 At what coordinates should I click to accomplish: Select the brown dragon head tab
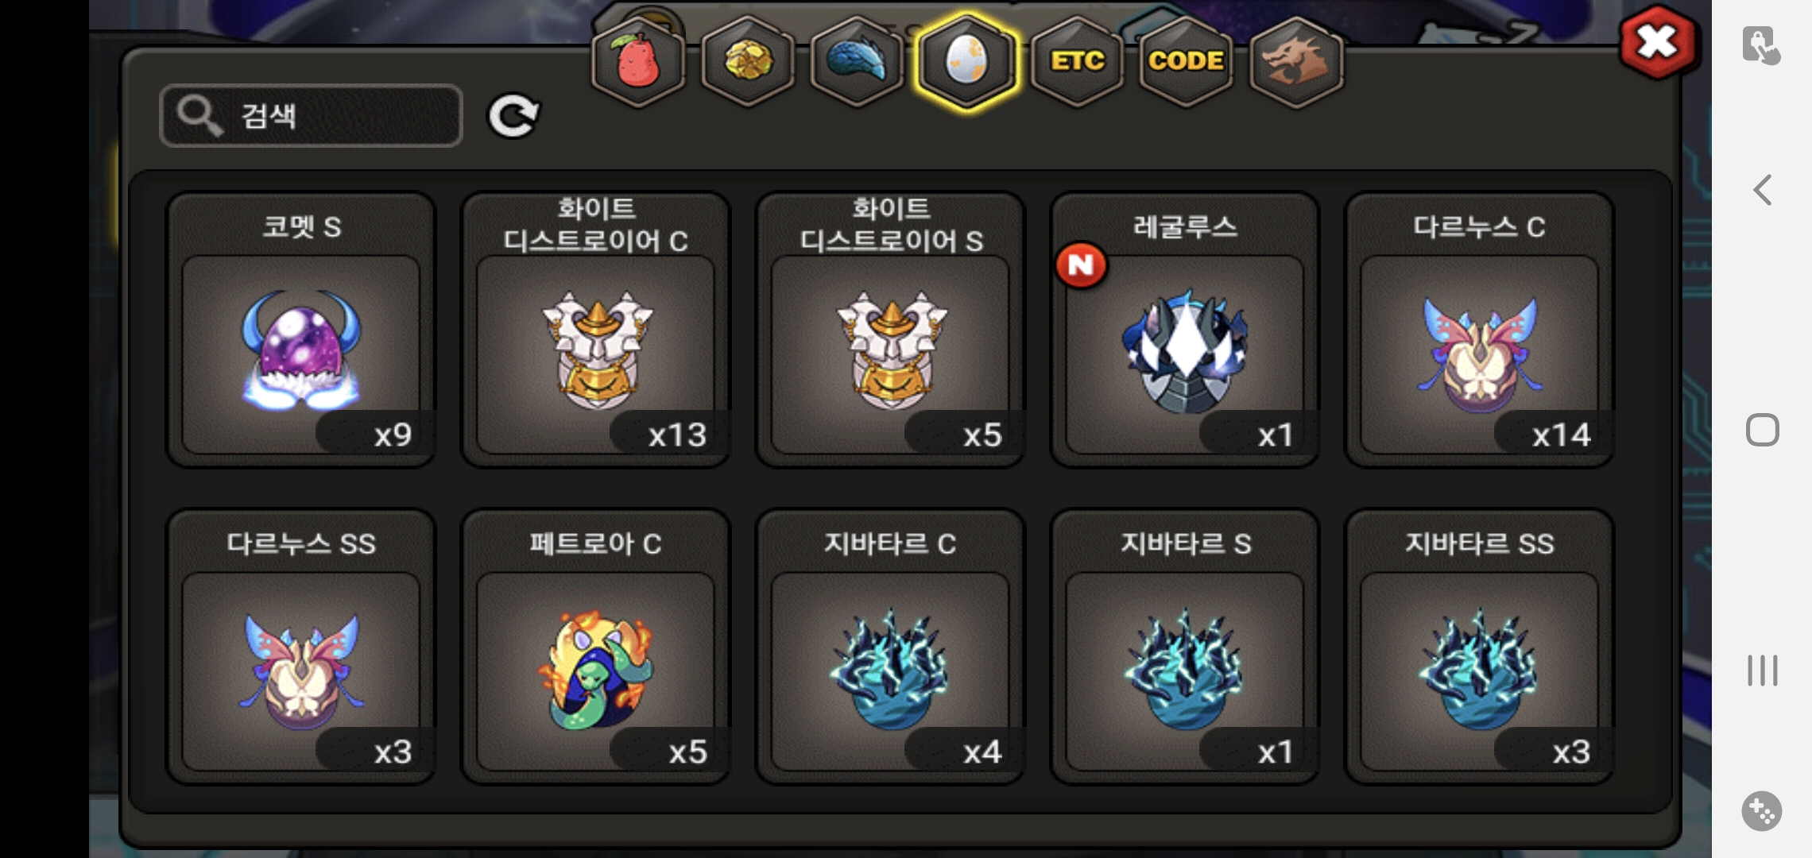point(1296,62)
